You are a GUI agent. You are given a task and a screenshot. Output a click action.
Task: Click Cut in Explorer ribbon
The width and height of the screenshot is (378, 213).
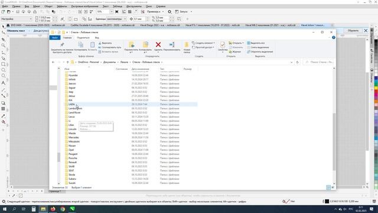(105, 43)
